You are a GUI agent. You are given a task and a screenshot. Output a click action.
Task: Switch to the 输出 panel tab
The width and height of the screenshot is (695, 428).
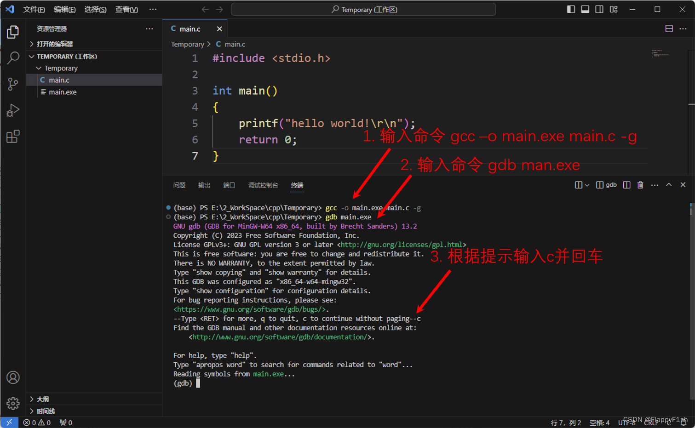tap(204, 185)
